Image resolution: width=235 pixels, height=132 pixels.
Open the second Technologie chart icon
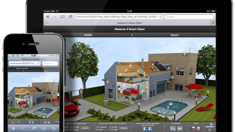click(180, 128)
